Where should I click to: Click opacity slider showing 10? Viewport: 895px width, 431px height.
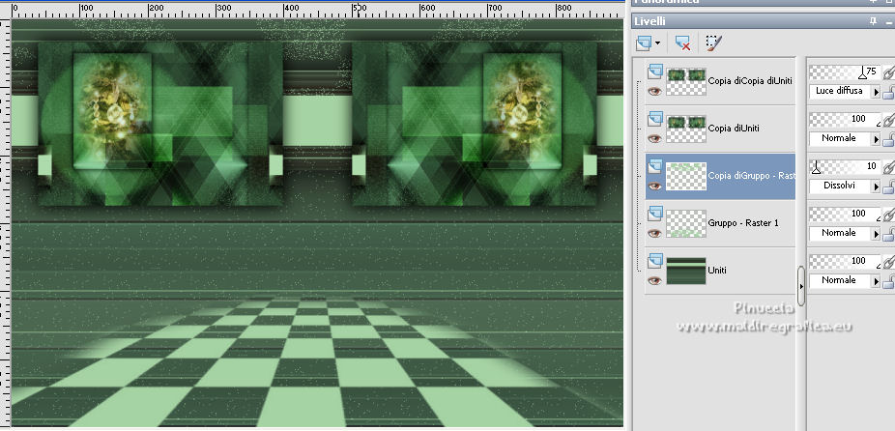pyautogui.click(x=845, y=166)
